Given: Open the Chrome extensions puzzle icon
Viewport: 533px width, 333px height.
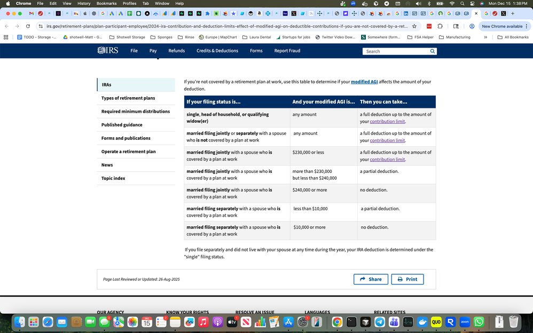Looking at the screenshot, I should click(440, 26).
